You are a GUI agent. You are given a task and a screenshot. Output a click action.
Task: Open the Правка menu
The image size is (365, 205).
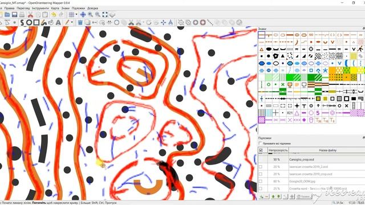click(x=9, y=8)
